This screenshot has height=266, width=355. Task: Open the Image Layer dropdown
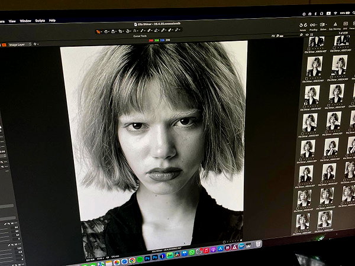pos(20,44)
